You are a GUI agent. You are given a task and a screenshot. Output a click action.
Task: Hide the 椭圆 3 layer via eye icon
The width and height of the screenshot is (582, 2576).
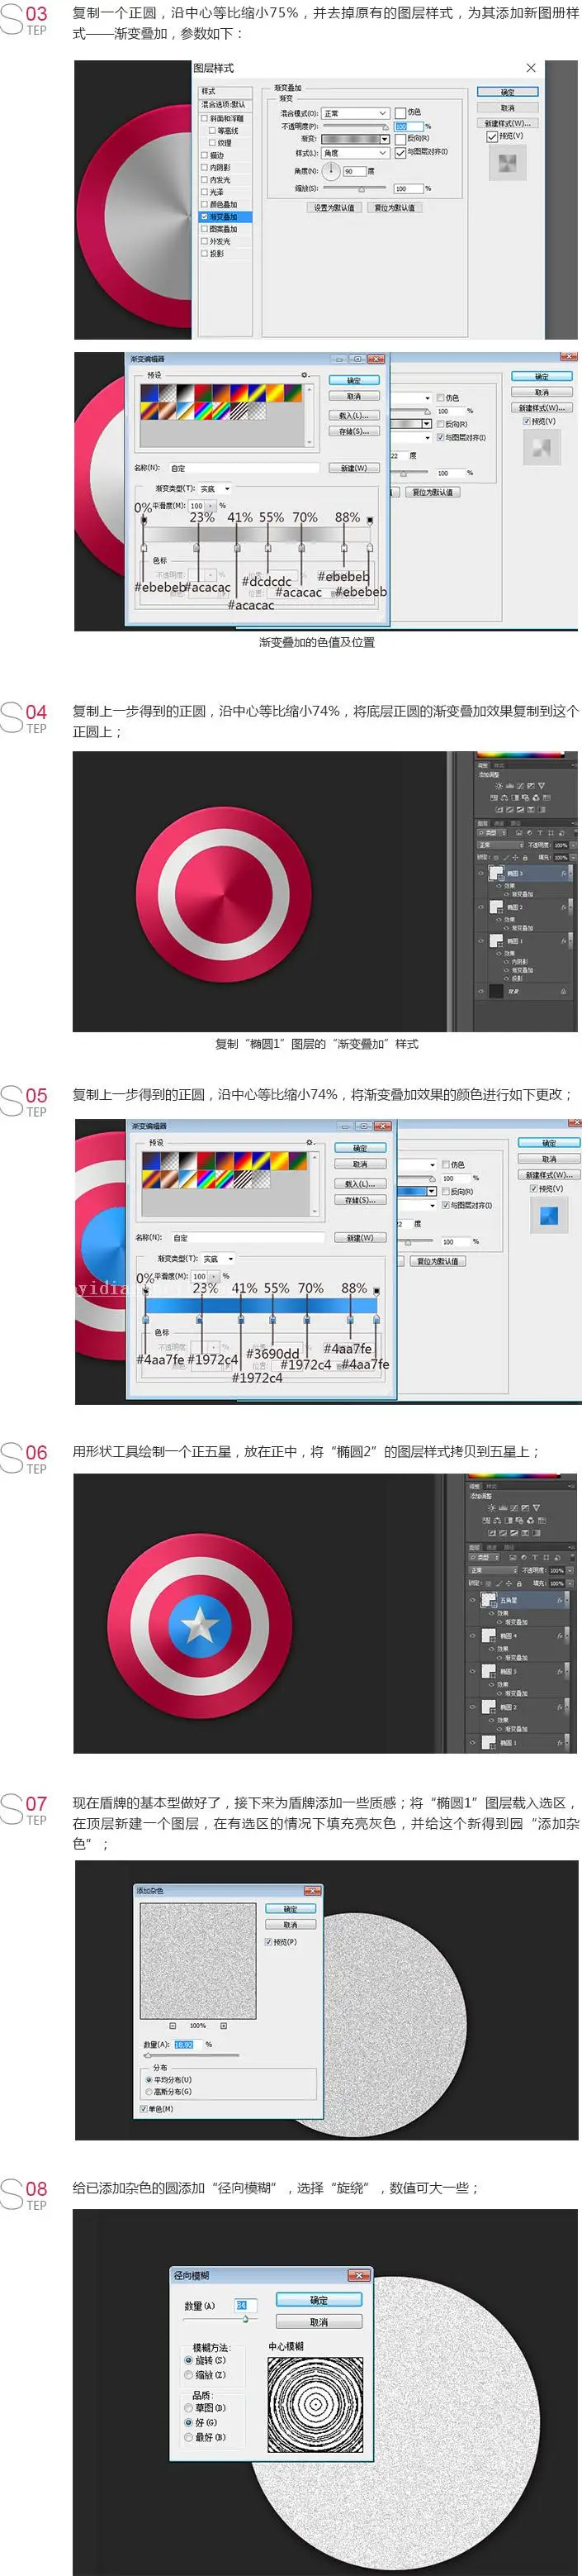point(480,873)
